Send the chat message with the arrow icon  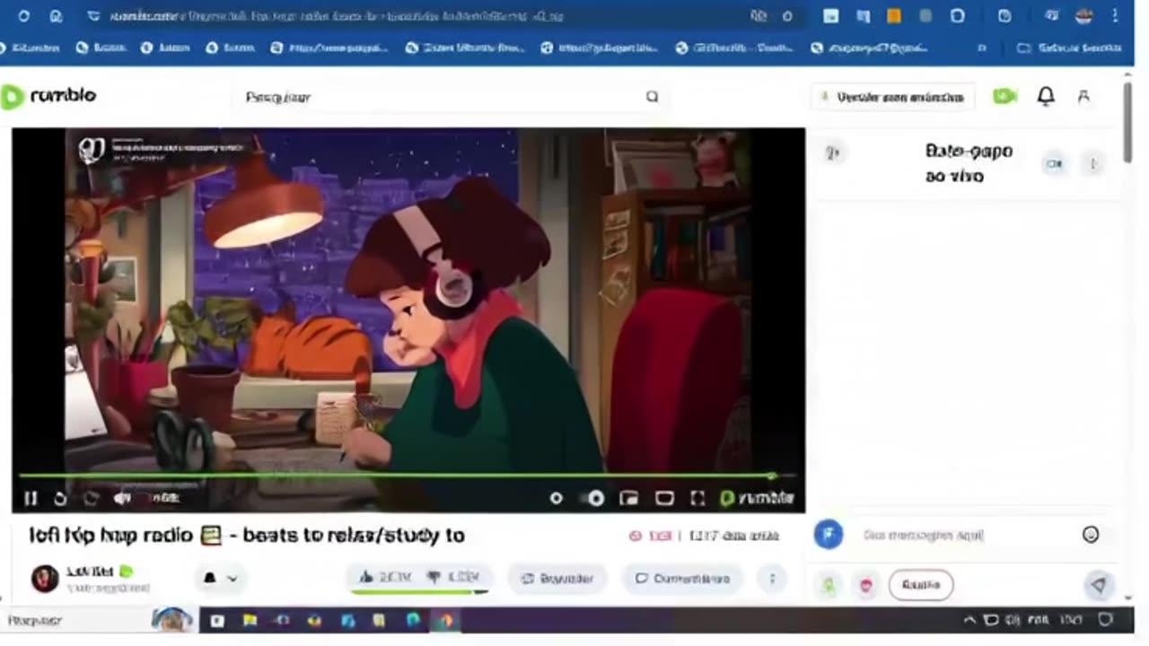tap(1098, 585)
